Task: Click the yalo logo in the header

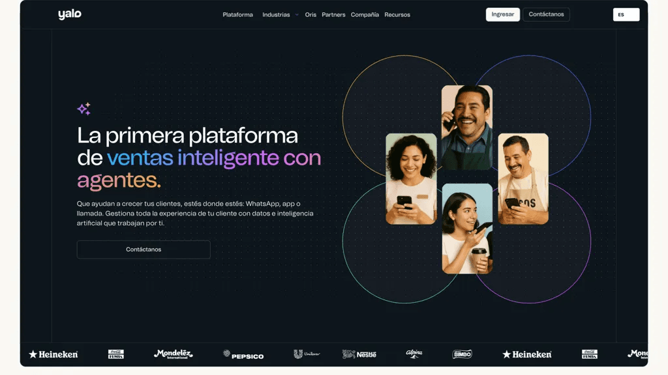Action: pos(70,14)
